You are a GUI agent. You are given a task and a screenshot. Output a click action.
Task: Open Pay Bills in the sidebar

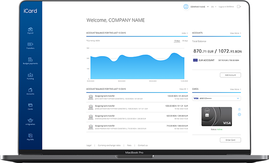(30, 136)
